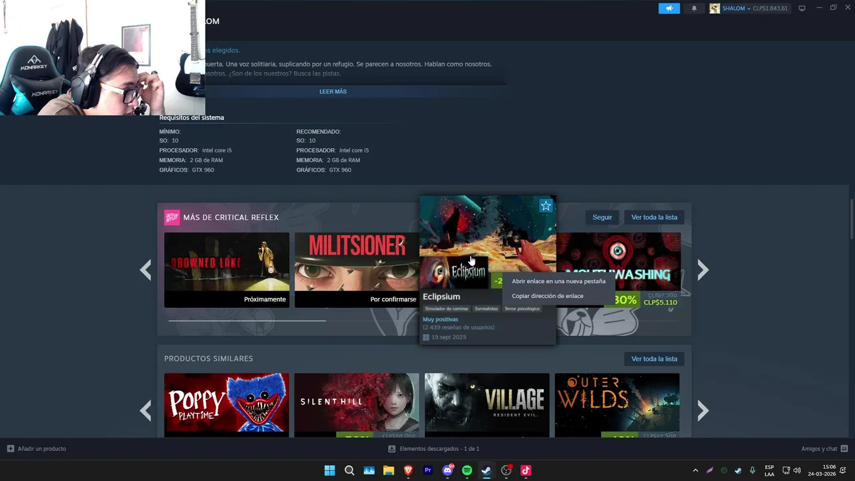Open Steam announcements megaphone button
855x481 pixels.
[x=669, y=8]
